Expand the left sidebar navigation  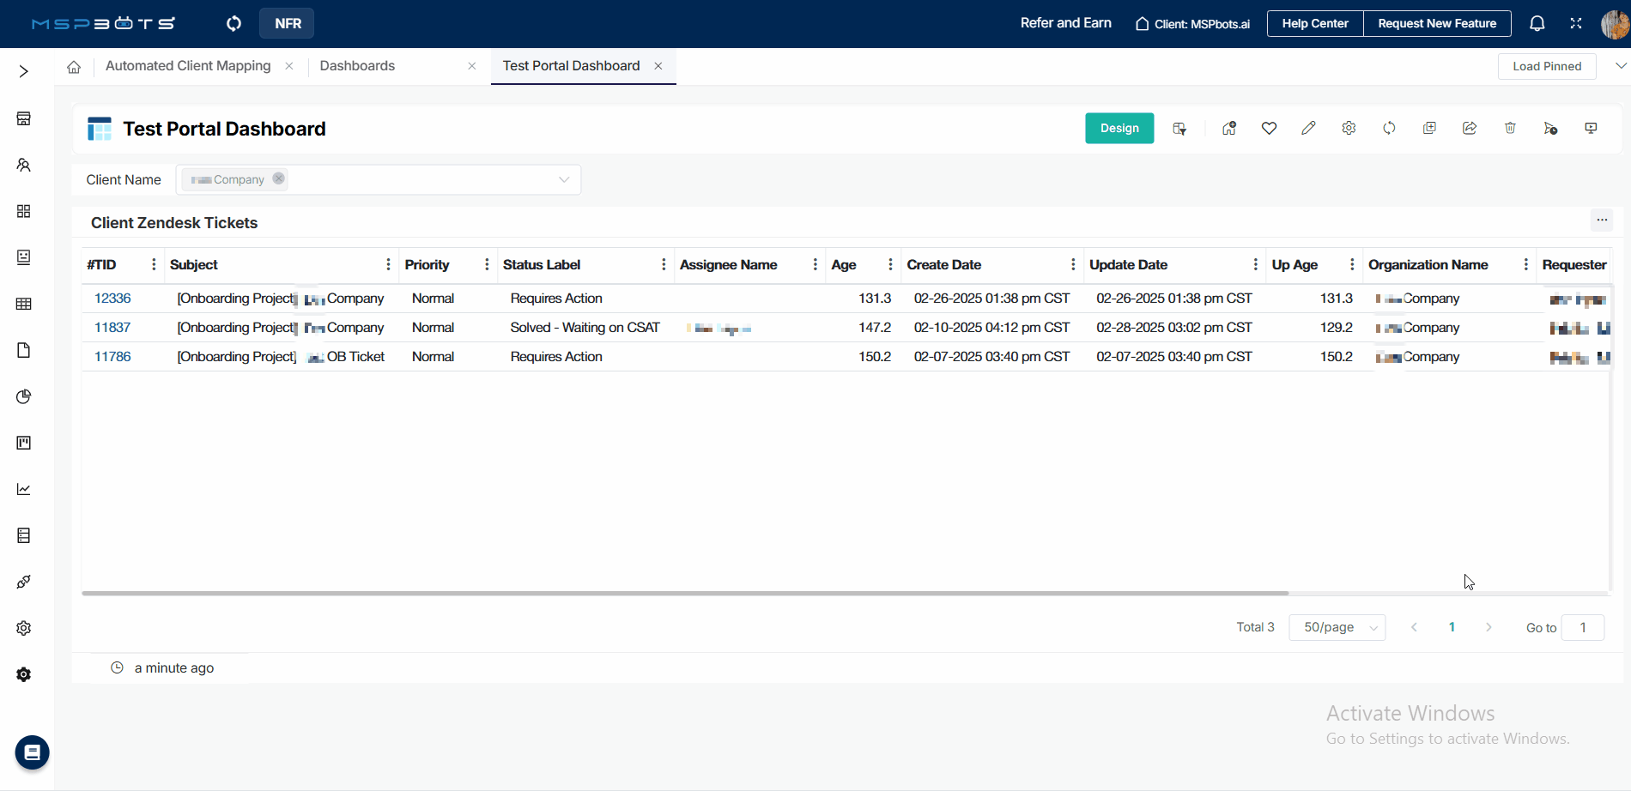[x=24, y=71]
